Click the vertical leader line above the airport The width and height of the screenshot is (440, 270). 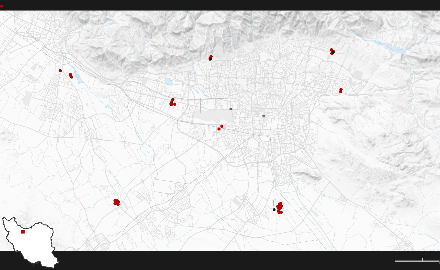200,105
